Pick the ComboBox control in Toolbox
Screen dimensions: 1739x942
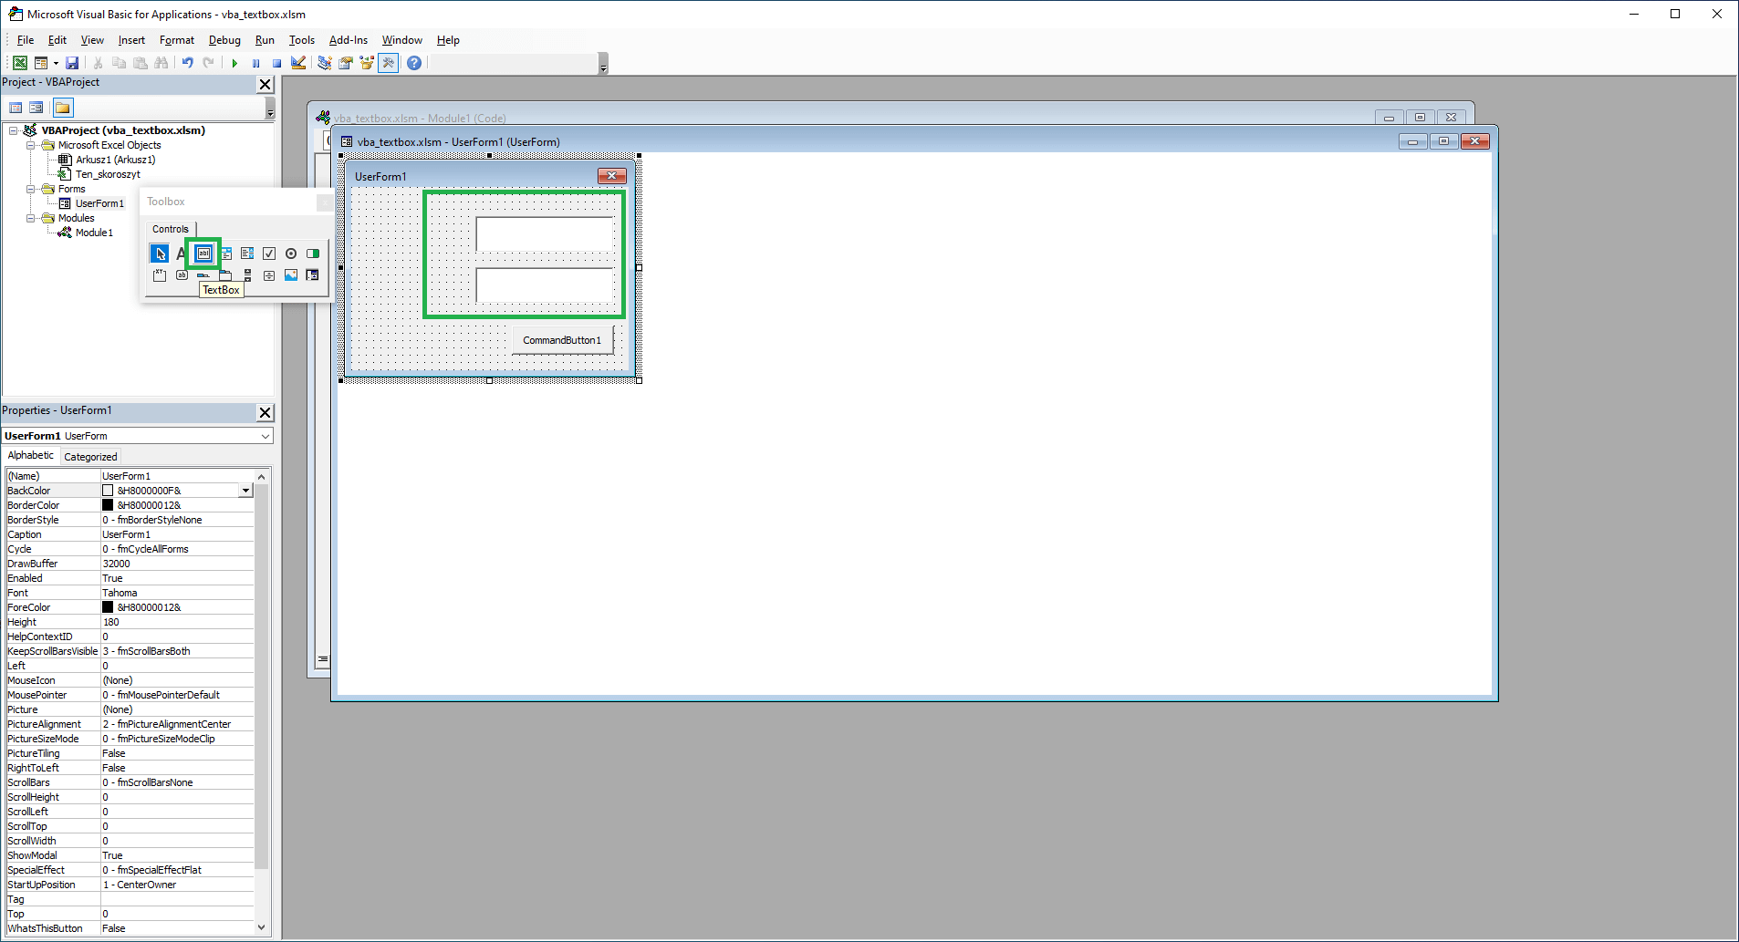point(225,254)
